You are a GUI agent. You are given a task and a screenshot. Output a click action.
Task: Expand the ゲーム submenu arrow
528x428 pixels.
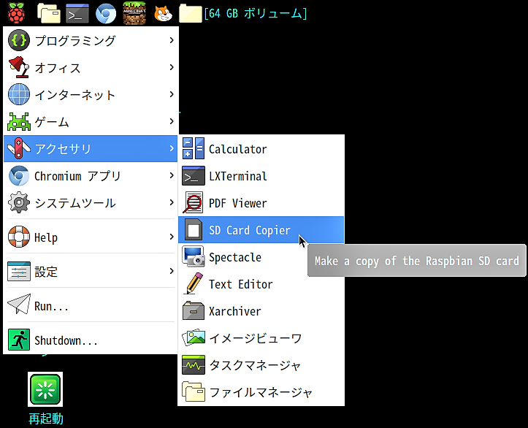coord(172,121)
